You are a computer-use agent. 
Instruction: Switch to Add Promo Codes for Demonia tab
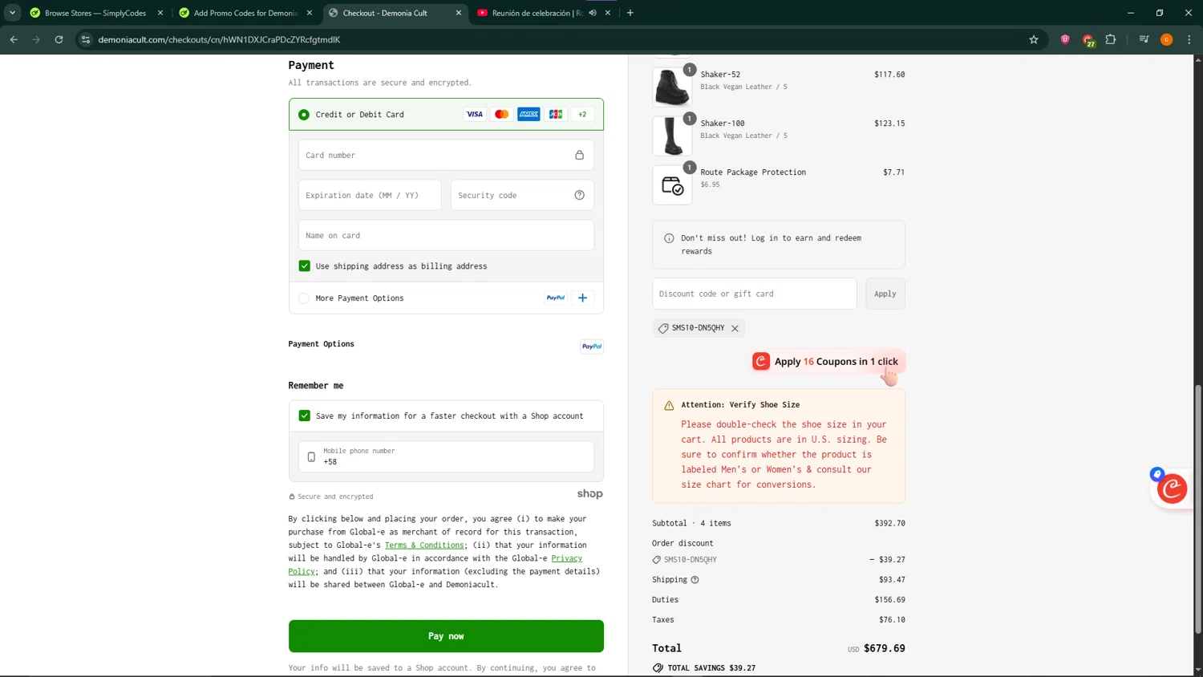[245, 13]
